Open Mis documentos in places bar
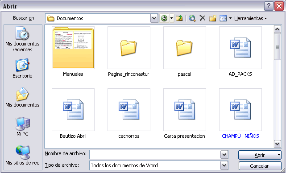 pyautogui.click(x=22, y=97)
